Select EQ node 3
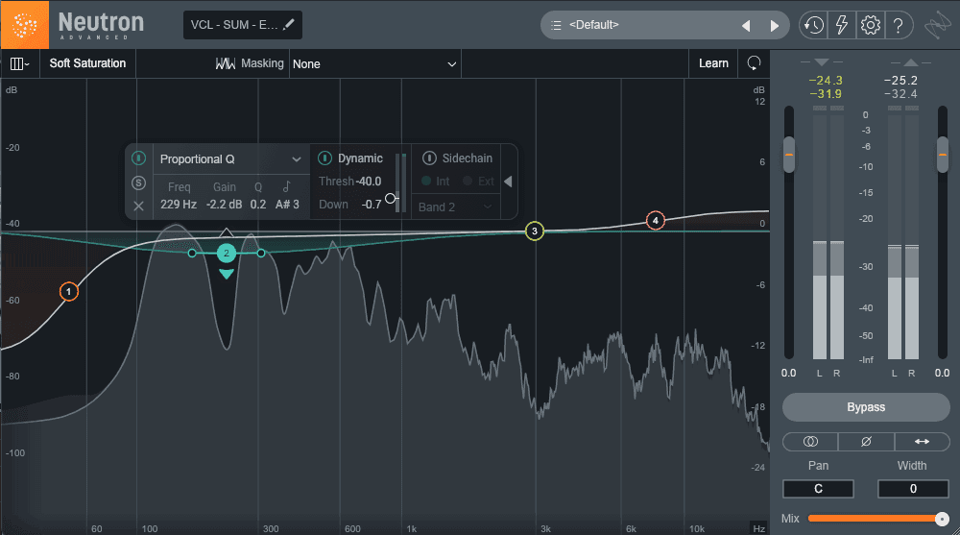Viewport: 960px width, 535px height. (535, 231)
